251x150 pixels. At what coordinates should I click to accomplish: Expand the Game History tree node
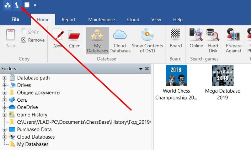click(x=5, y=115)
